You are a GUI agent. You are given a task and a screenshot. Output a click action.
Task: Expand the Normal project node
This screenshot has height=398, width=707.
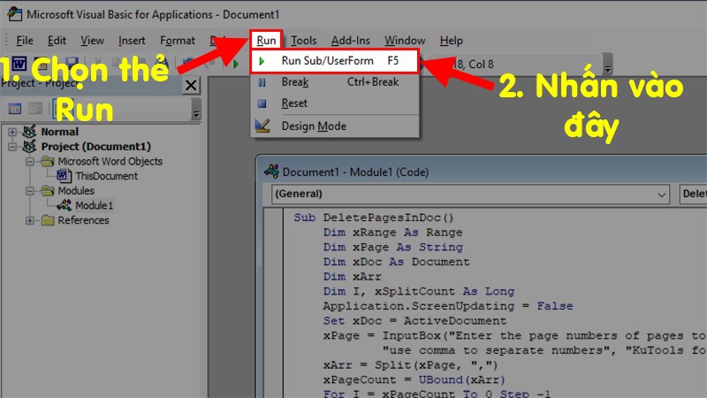(12, 132)
